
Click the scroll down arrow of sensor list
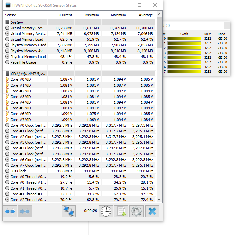pos(159,199)
